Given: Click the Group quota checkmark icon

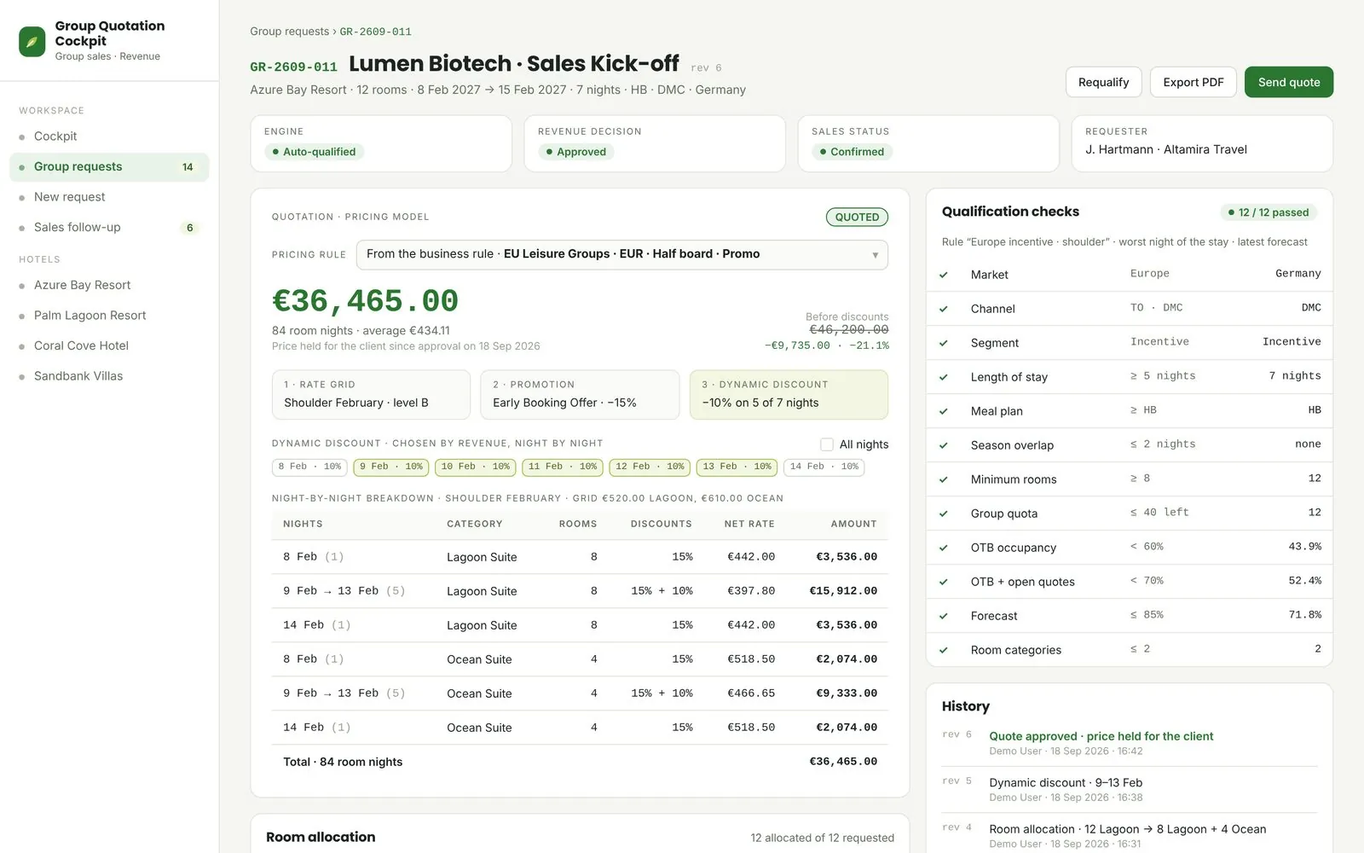Looking at the screenshot, I should point(944,514).
